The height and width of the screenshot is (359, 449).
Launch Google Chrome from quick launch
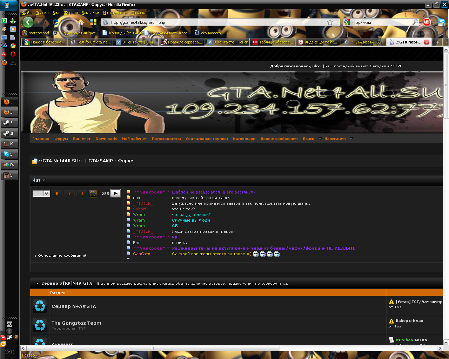click(13, 46)
